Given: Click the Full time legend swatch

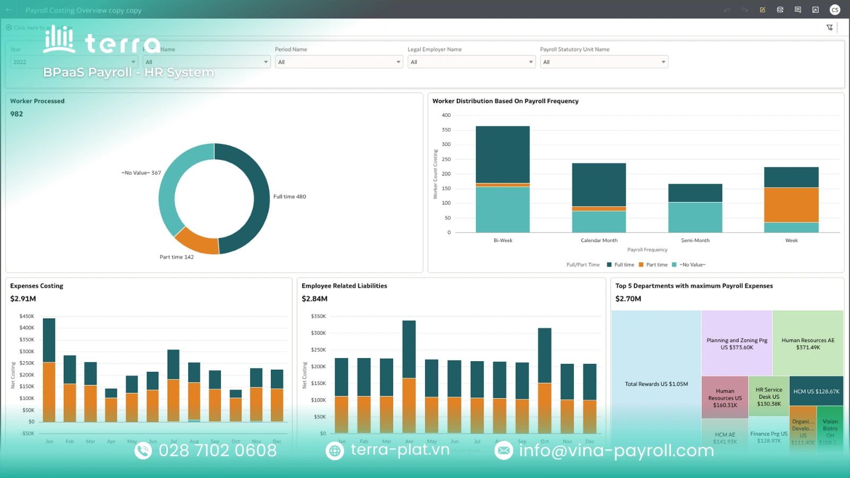Looking at the screenshot, I should pos(609,264).
